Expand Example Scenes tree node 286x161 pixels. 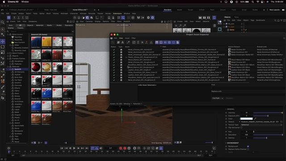[8, 59]
